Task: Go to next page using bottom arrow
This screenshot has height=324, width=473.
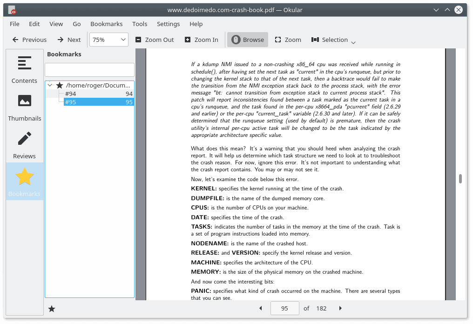Action: pyautogui.click(x=340, y=308)
